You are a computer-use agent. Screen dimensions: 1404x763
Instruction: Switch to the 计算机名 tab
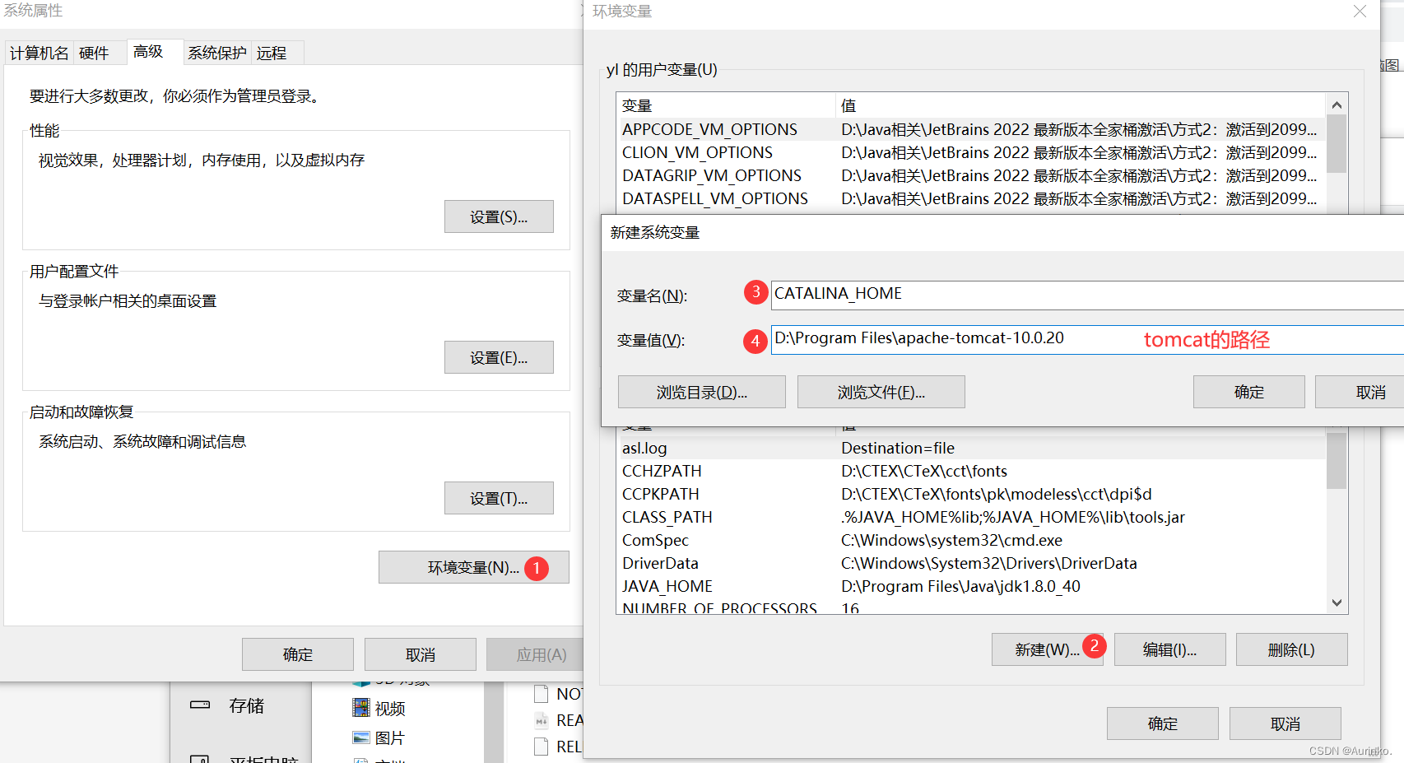pos(40,54)
